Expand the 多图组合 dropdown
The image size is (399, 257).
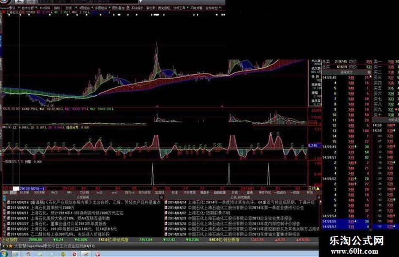click(x=102, y=8)
